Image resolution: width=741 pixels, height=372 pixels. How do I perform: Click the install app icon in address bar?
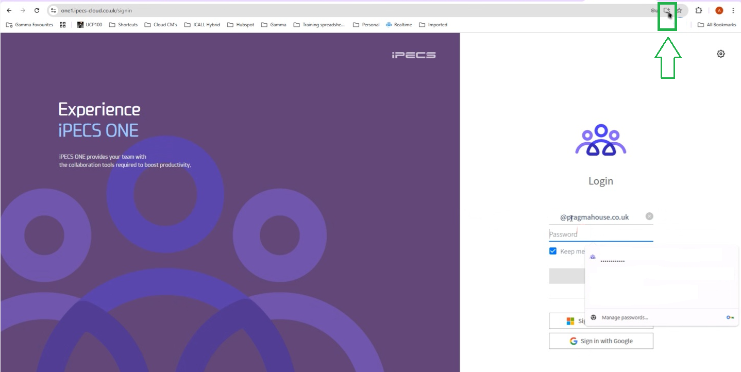pyautogui.click(x=667, y=10)
